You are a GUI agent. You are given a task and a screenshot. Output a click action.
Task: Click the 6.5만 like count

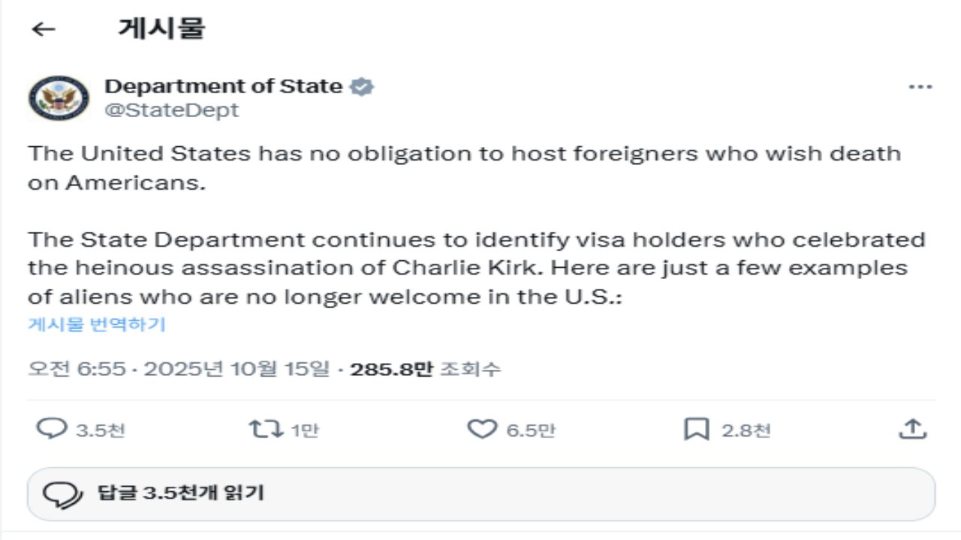tap(530, 430)
